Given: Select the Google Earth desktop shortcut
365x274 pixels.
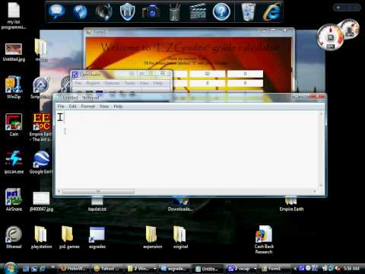Looking at the screenshot, I should (x=41, y=162).
